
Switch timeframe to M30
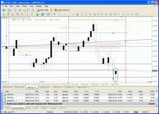115,14
